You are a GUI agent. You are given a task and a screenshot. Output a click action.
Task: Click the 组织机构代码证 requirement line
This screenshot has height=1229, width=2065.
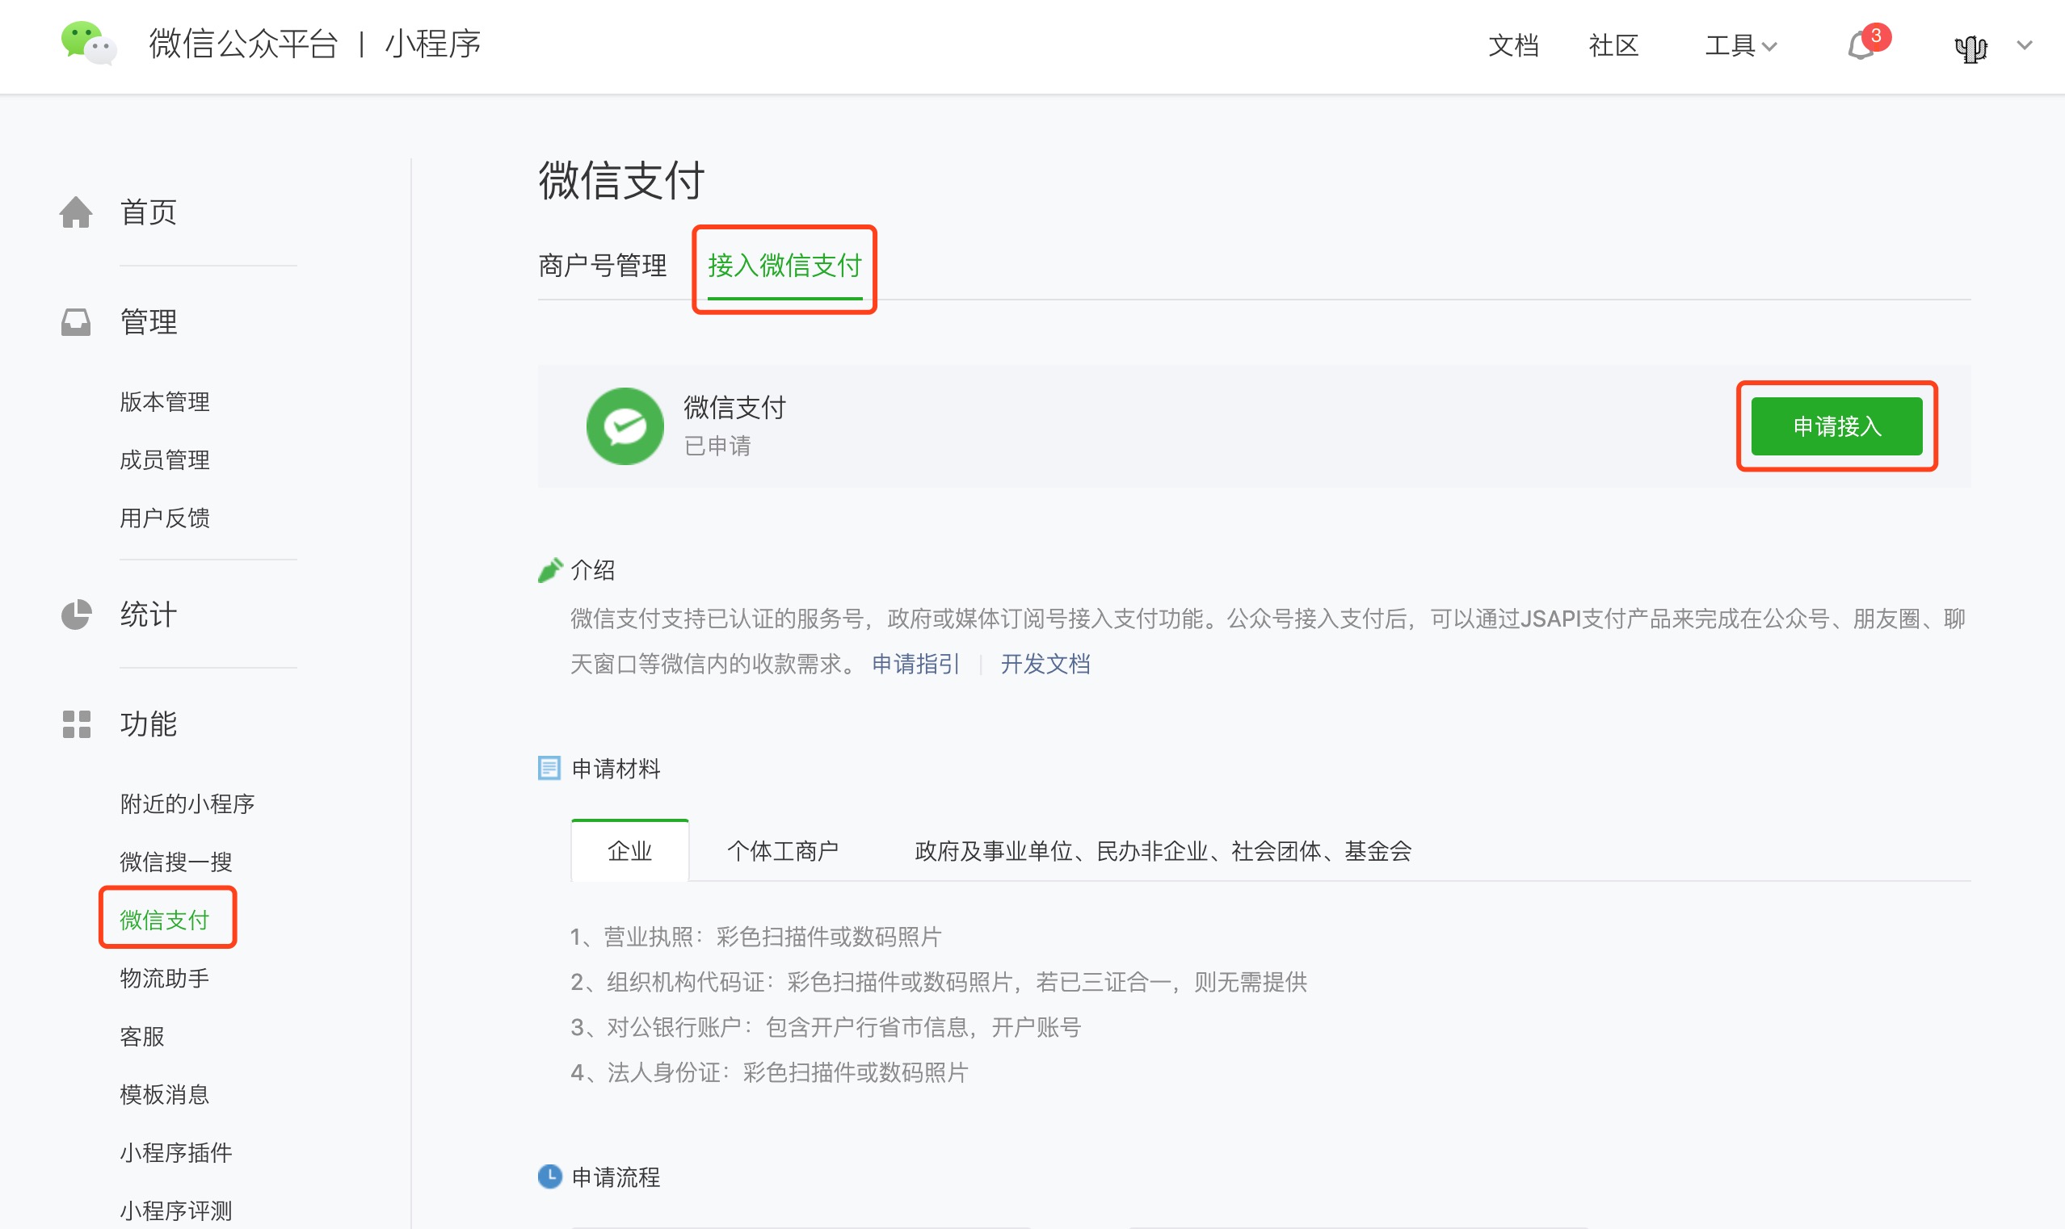(x=939, y=981)
